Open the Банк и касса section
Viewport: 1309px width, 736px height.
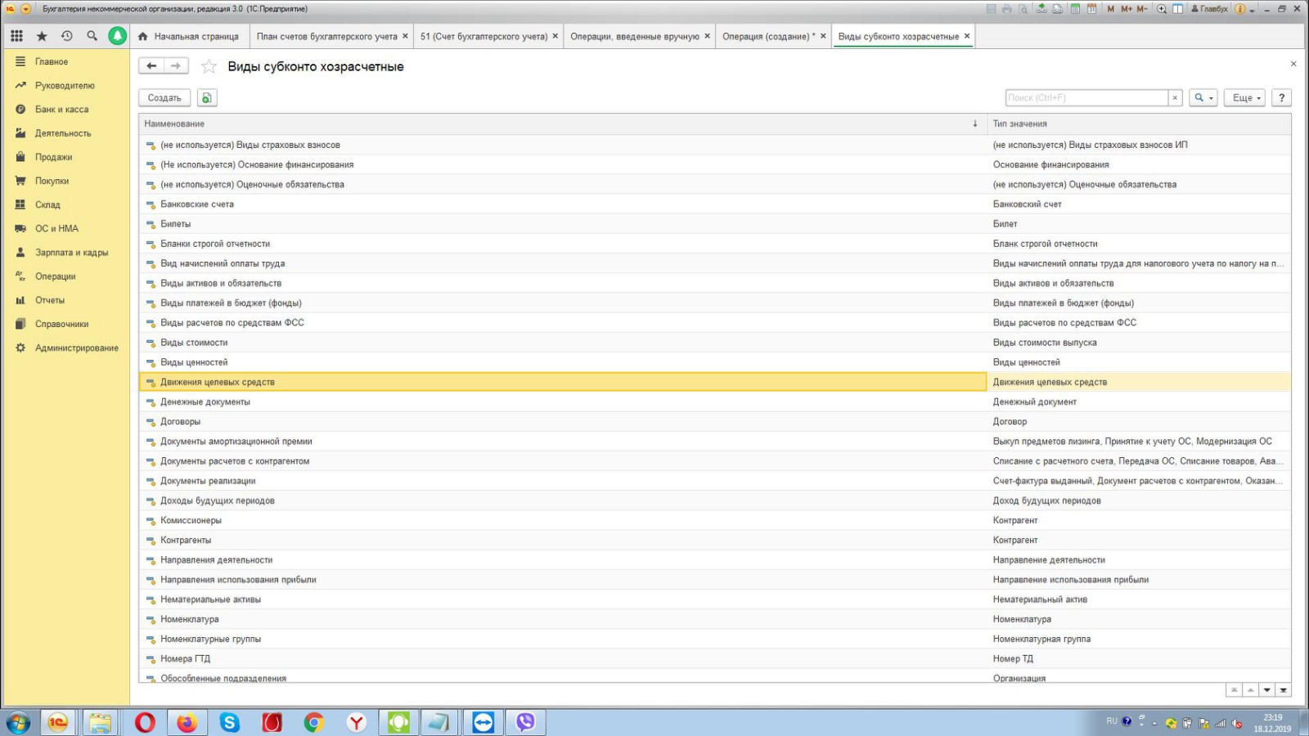[61, 110]
